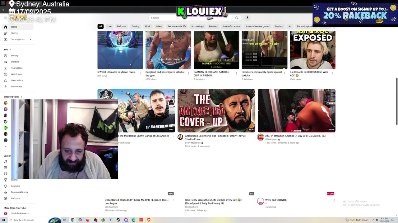The image size is (398, 223).
Task: Open Speedyshorts channel link
Action: pyautogui.click(x=192, y=207)
